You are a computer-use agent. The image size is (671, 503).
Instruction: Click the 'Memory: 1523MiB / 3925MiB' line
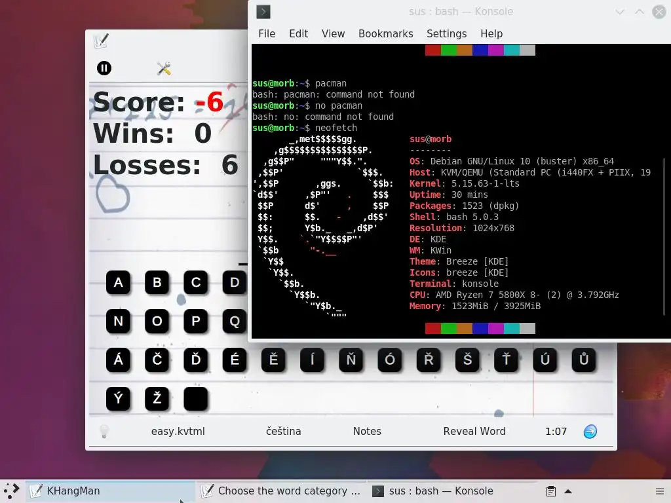(x=475, y=306)
